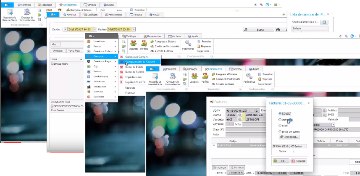
Task: Expand the Carga Inicial dropdown
Action: point(265,84)
